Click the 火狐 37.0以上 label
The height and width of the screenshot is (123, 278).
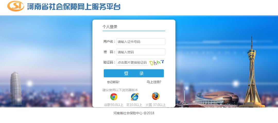156,105
